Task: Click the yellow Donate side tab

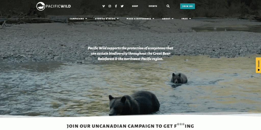Action: click(x=258, y=65)
